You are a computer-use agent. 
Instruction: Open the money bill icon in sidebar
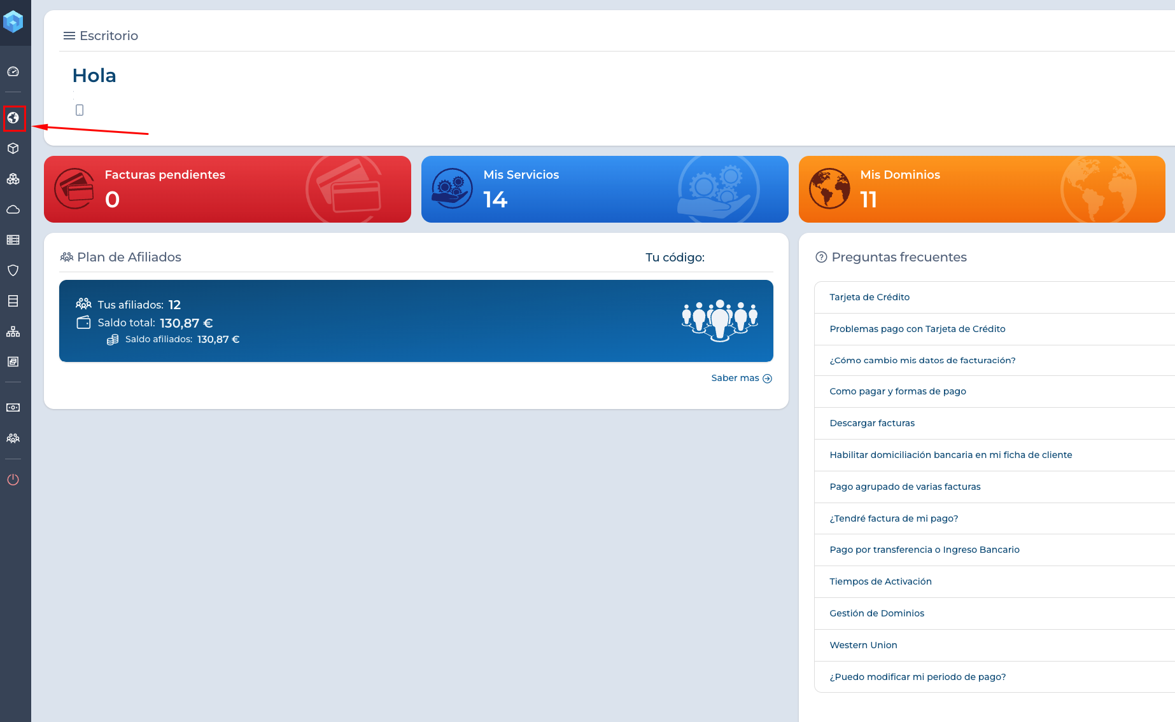13,408
